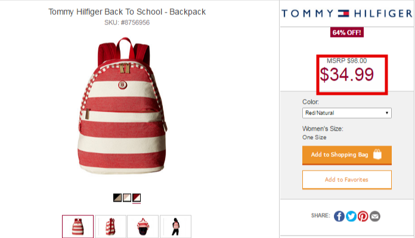Share product on Facebook icon
415x238 pixels.
[x=339, y=217]
